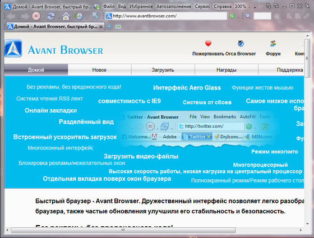Click the Avant logo in title bar
The width and height of the screenshot is (314, 238).
tap(7, 7)
